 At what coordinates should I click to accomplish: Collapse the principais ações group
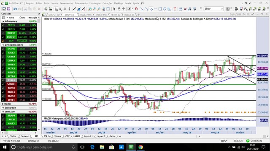3,45
